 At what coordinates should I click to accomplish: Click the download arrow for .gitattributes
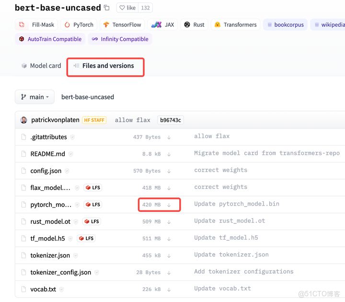(169, 137)
